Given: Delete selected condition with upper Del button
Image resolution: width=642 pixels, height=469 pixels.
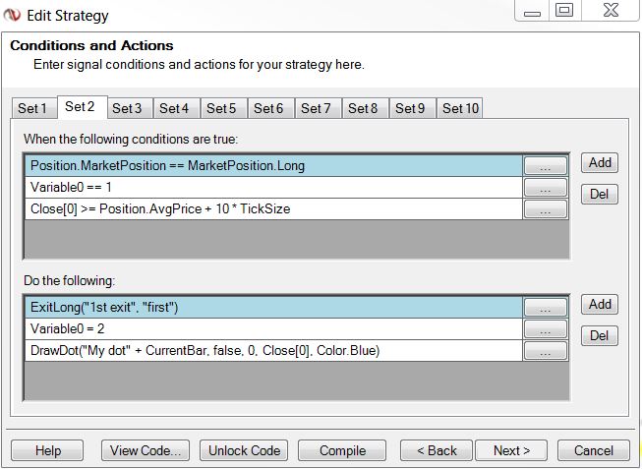Looking at the screenshot, I should pos(600,194).
